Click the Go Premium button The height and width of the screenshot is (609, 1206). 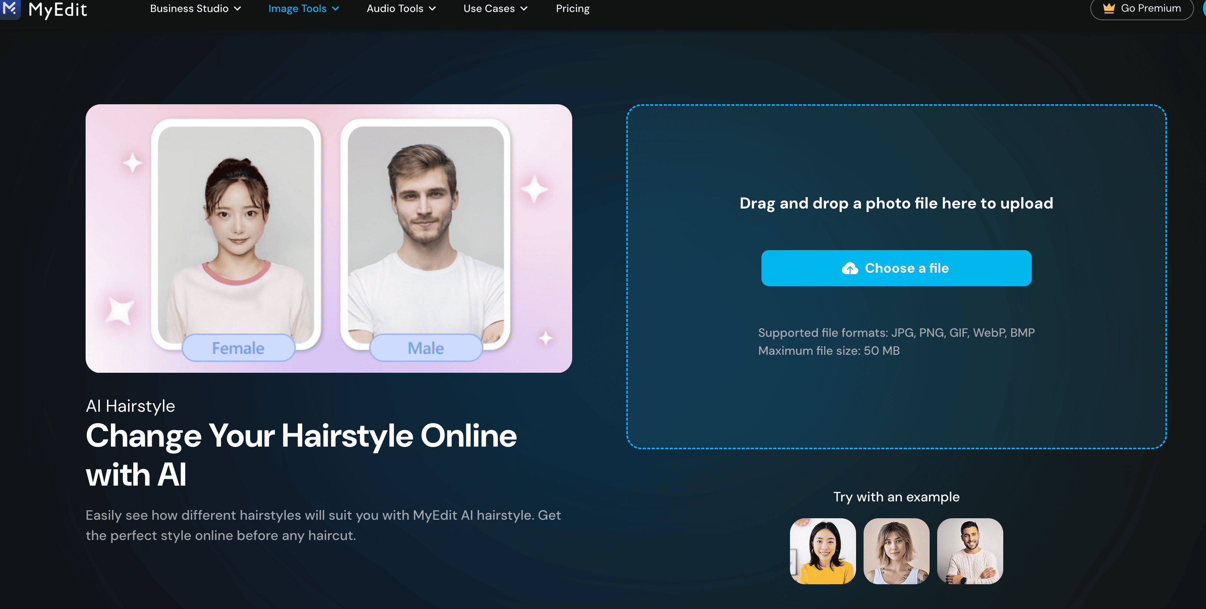coord(1142,8)
